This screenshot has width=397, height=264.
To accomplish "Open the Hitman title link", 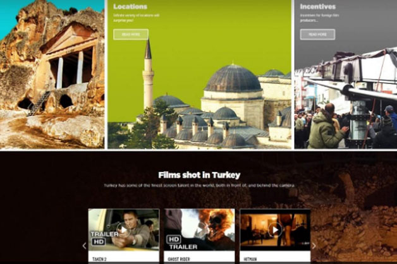I will click(250, 259).
